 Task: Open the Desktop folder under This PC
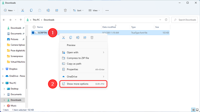point(13,89)
